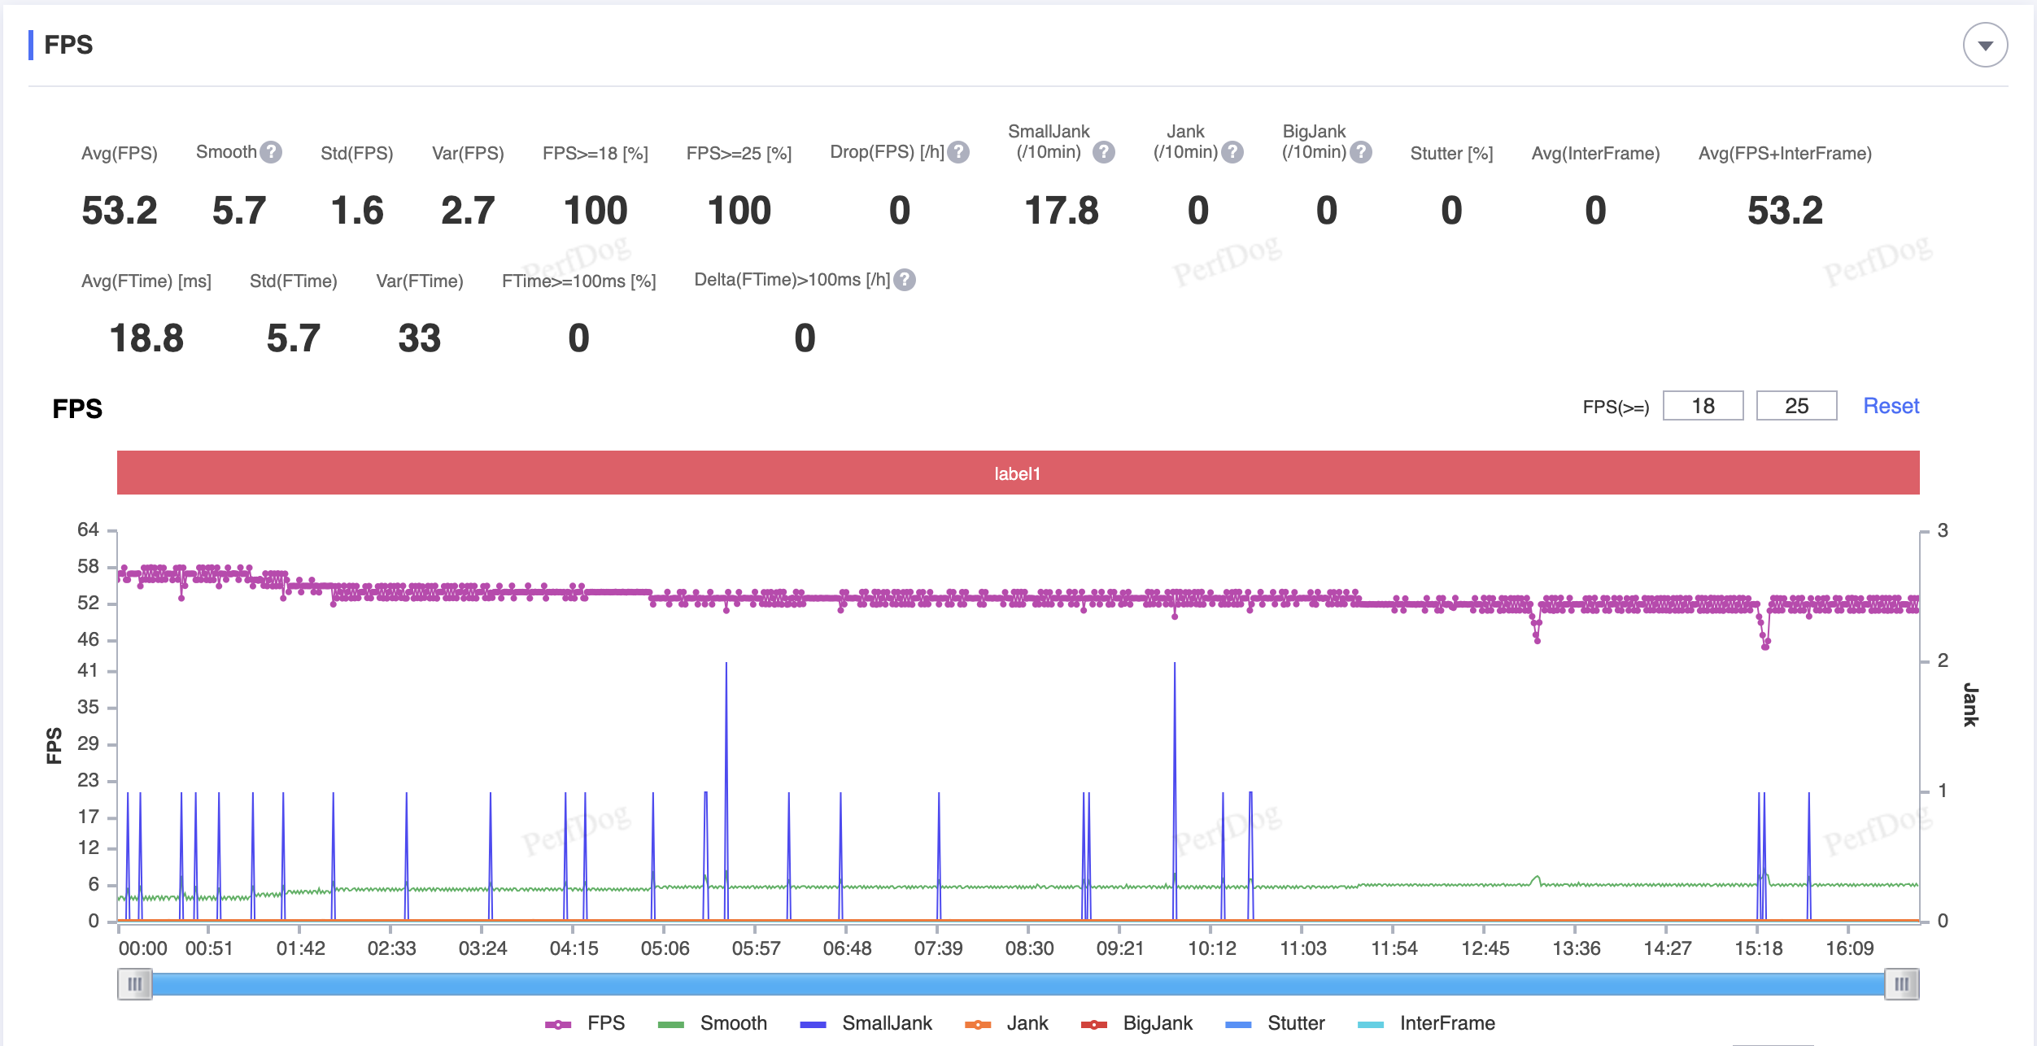Open the Drop(FPS) help tooltip icon
This screenshot has width=2037, height=1046.
pyautogui.click(x=959, y=152)
